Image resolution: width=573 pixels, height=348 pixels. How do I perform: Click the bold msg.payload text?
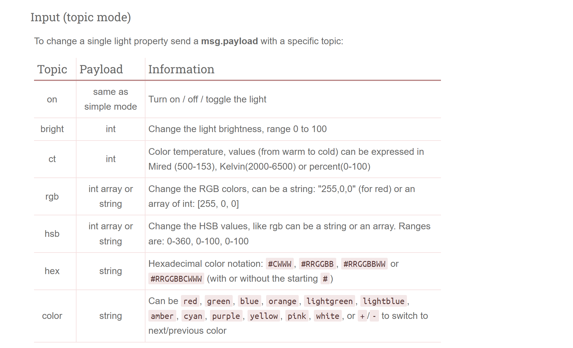click(x=229, y=41)
